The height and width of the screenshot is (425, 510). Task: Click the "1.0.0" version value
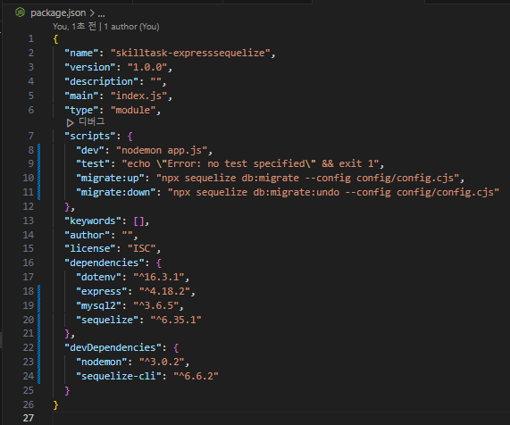click(x=147, y=67)
